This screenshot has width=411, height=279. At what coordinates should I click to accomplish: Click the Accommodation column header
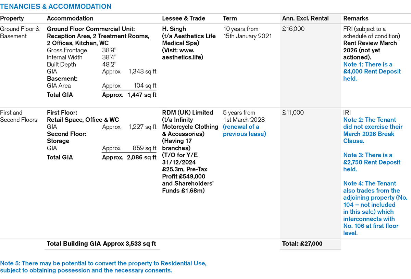(70, 18)
